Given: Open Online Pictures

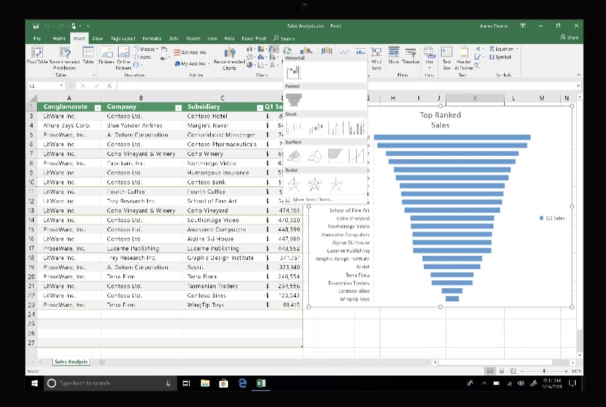Looking at the screenshot, I should (124, 58).
